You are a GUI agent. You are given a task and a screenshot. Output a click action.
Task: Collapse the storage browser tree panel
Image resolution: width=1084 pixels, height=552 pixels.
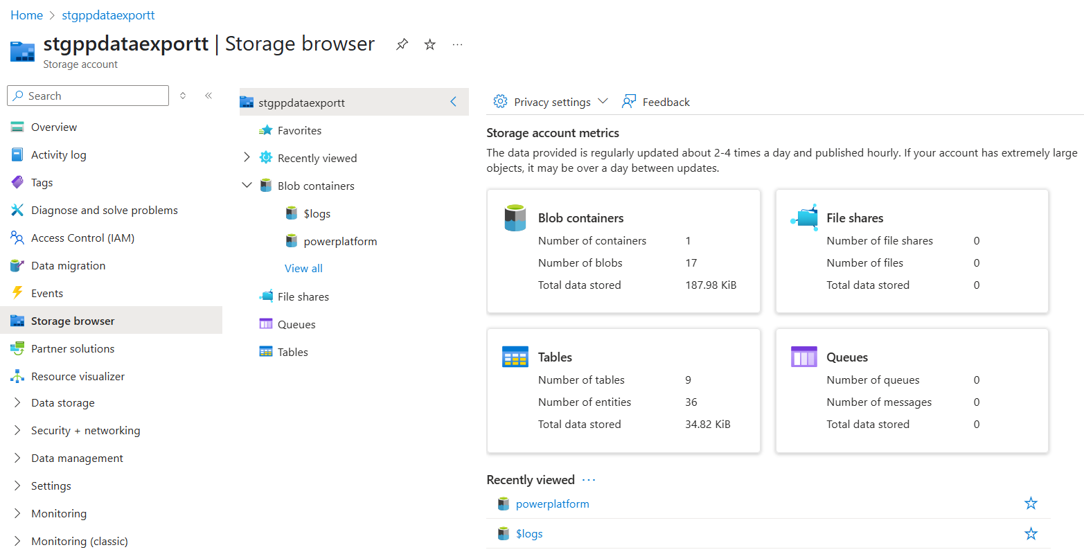coord(454,102)
